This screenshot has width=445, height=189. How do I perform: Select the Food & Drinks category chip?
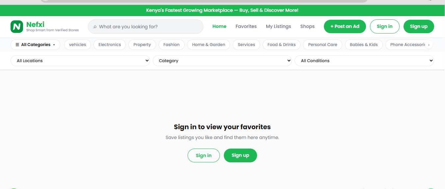pyautogui.click(x=281, y=45)
